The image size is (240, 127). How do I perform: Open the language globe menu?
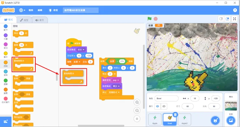point(22,10)
